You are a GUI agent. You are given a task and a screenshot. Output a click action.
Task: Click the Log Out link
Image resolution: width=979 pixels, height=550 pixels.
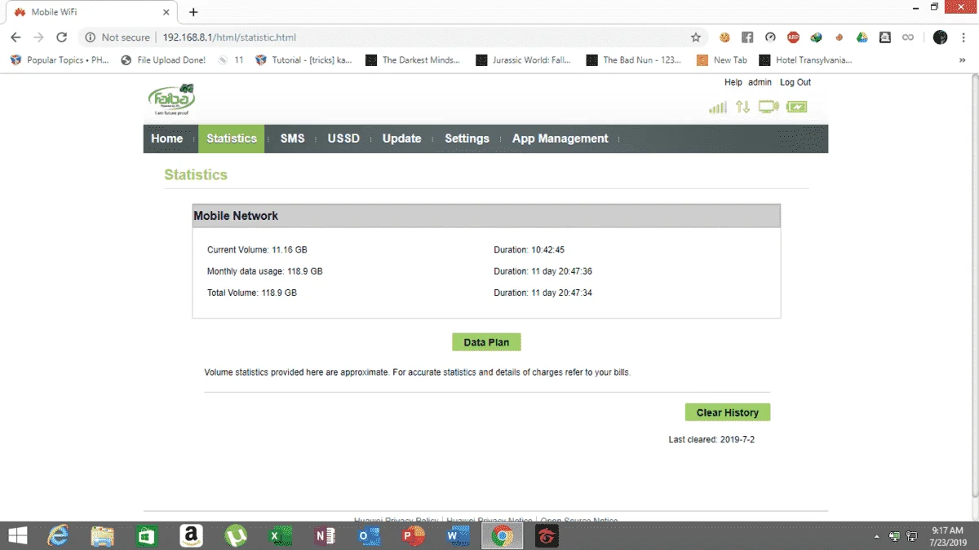coord(795,82)
